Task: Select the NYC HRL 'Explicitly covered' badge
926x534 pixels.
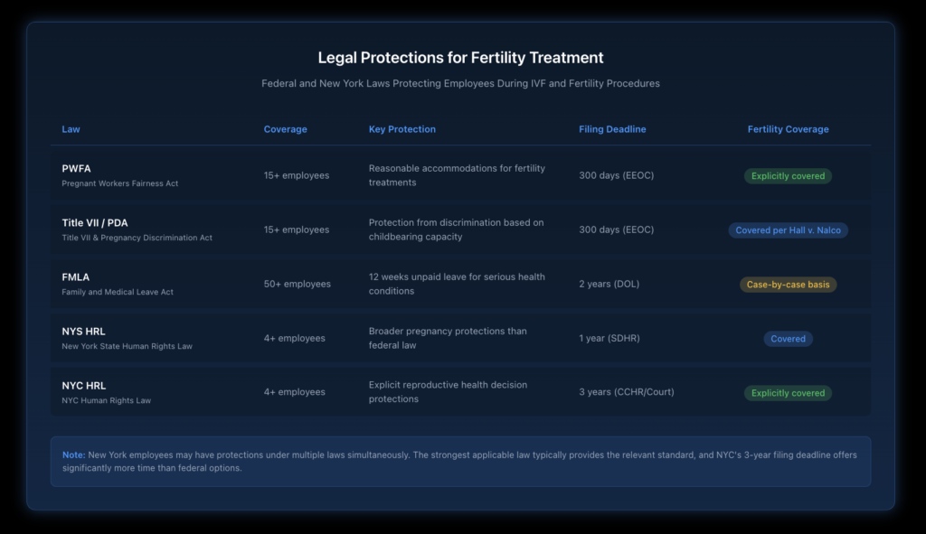Action: pyautogui.click(x=787, y=392)
